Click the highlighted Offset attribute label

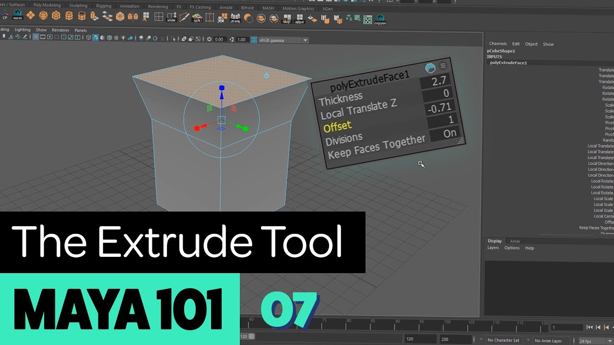[337, 126]
